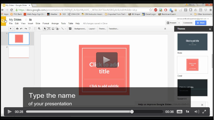Click the blue Share button
The height and width of the screenshot is (120, 214).
click(201, 23)
